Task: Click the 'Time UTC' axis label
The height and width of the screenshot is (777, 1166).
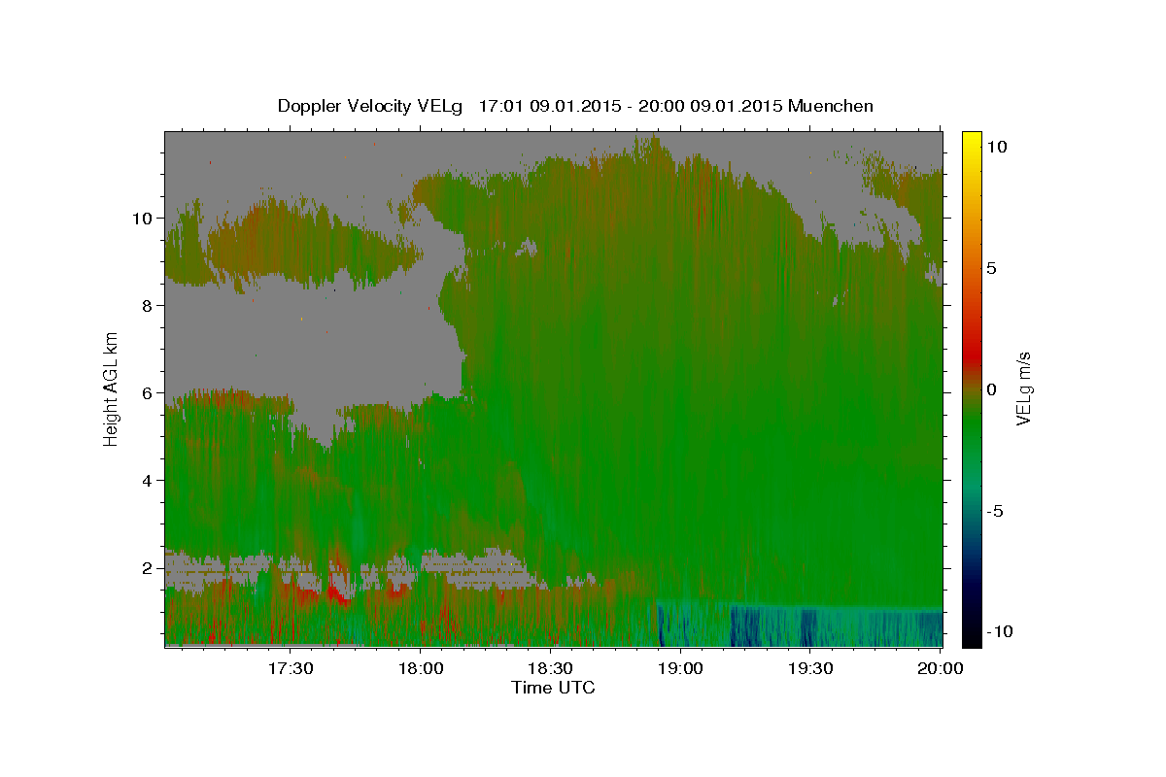Action: click(x=553, y=688)
